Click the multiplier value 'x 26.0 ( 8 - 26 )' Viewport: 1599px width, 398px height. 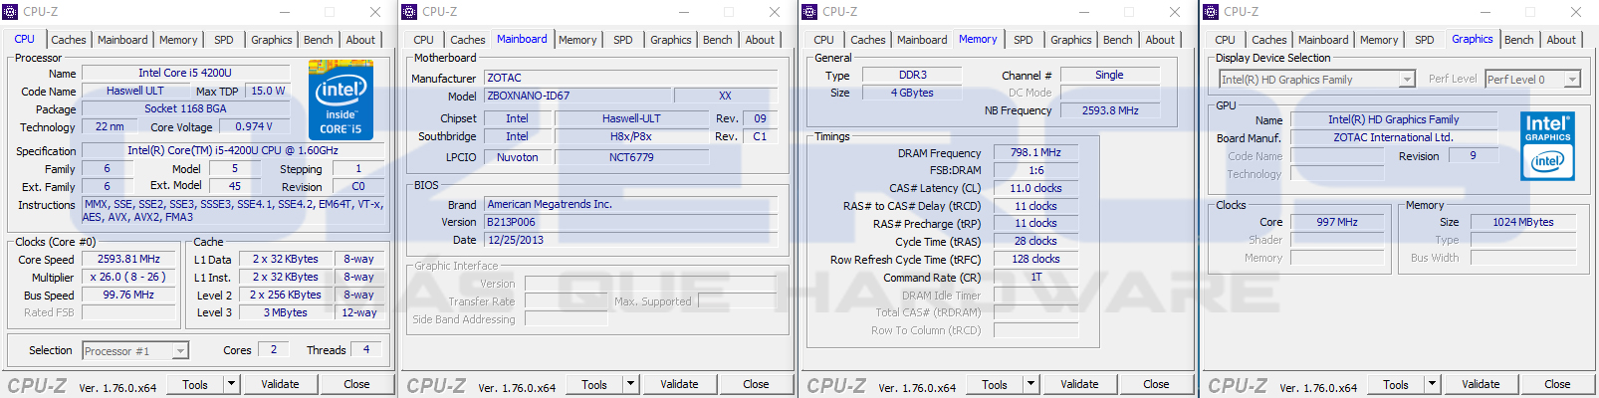pyautogui.click(x=128, y=277)
